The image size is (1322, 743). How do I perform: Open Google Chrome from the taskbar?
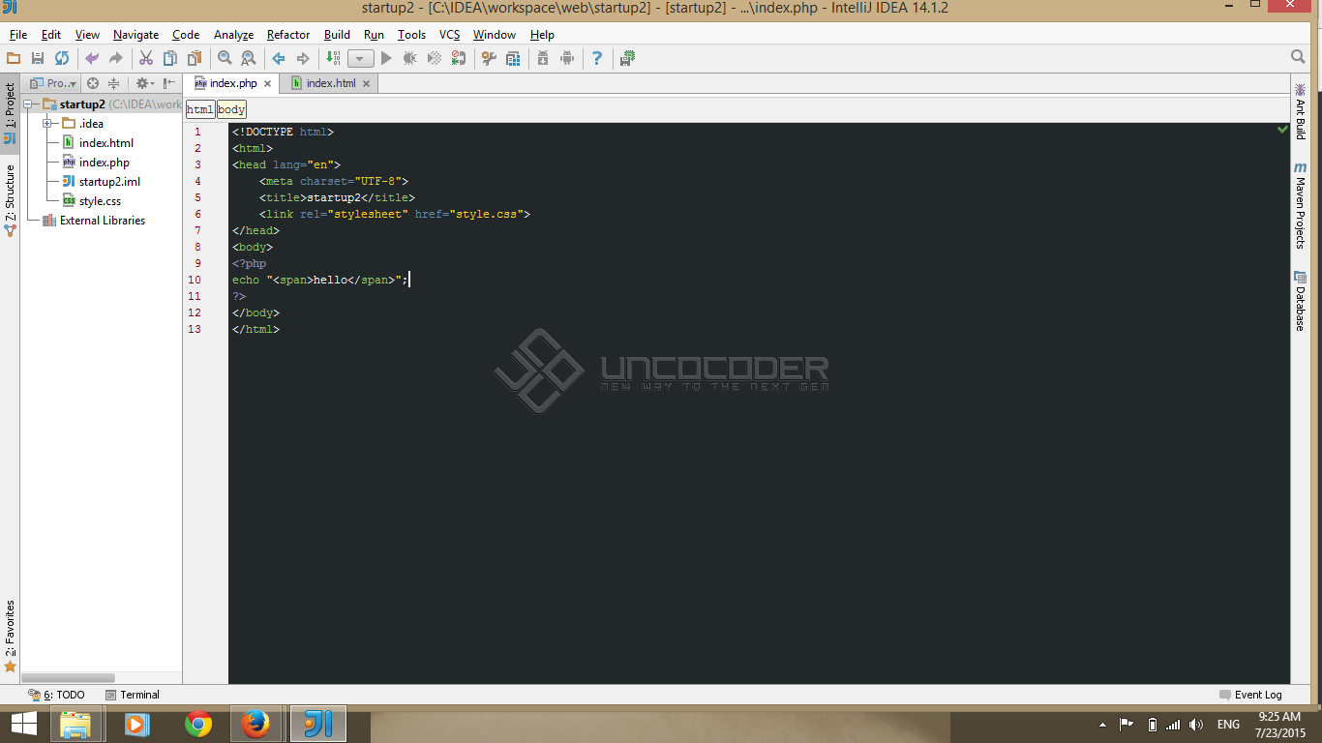coord(198,724)
